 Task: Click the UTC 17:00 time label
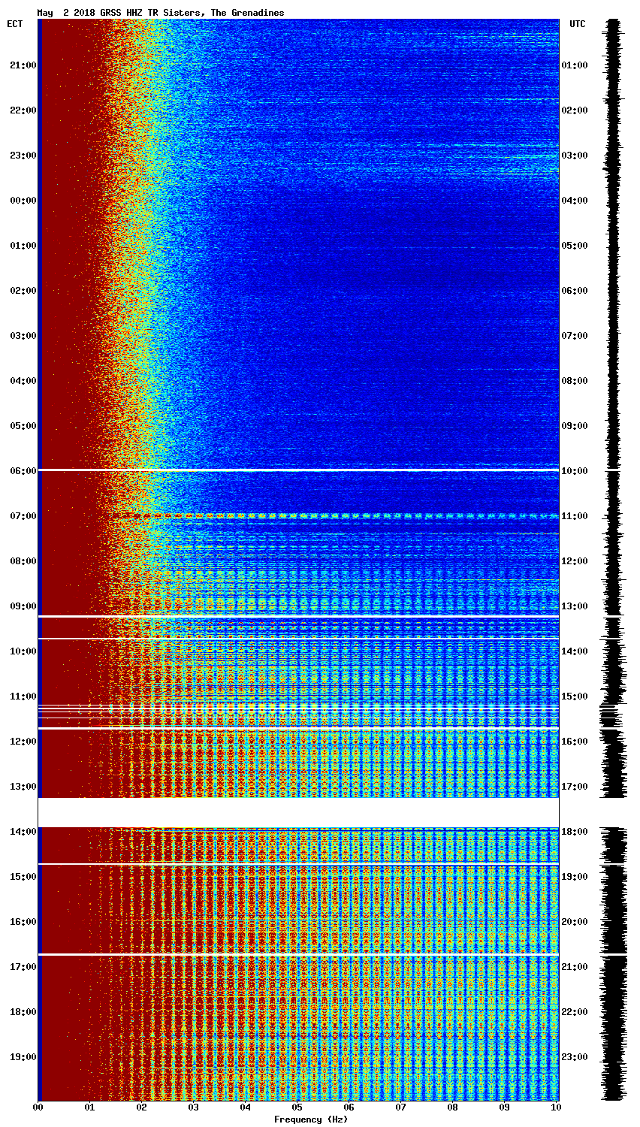pyautogui.click(x=575, y=787)
